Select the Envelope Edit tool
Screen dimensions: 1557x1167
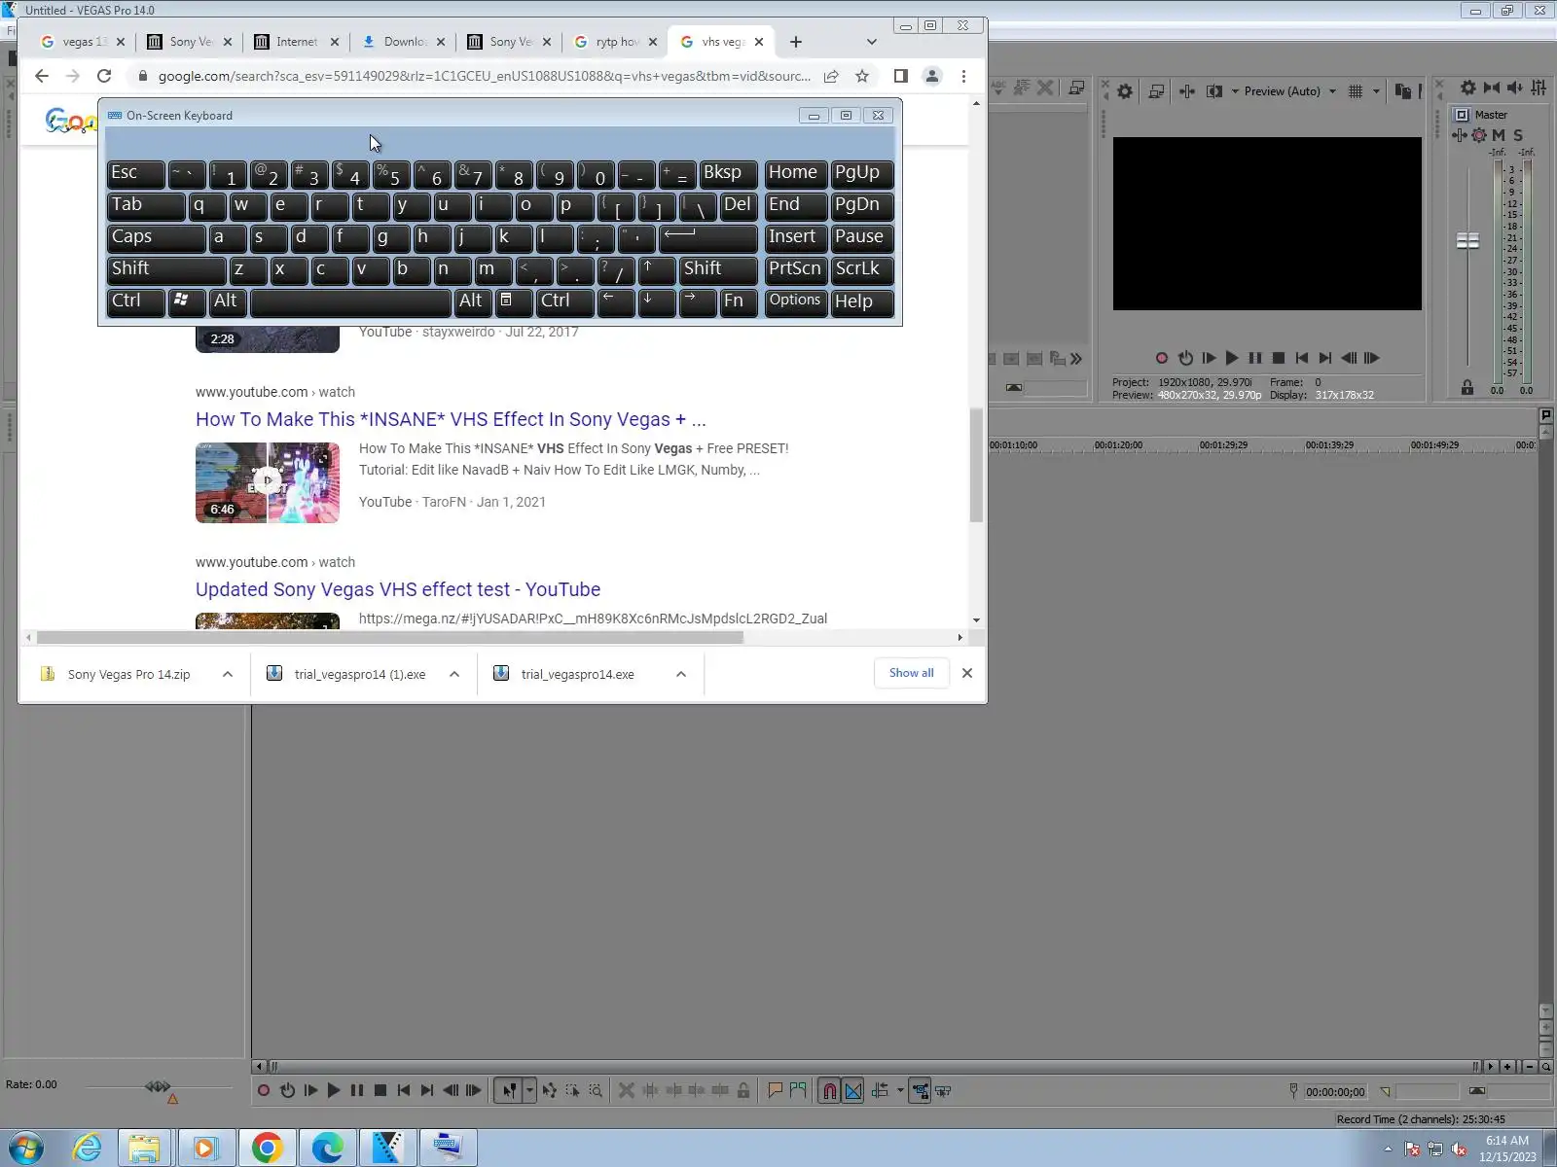click(550, 1091)
